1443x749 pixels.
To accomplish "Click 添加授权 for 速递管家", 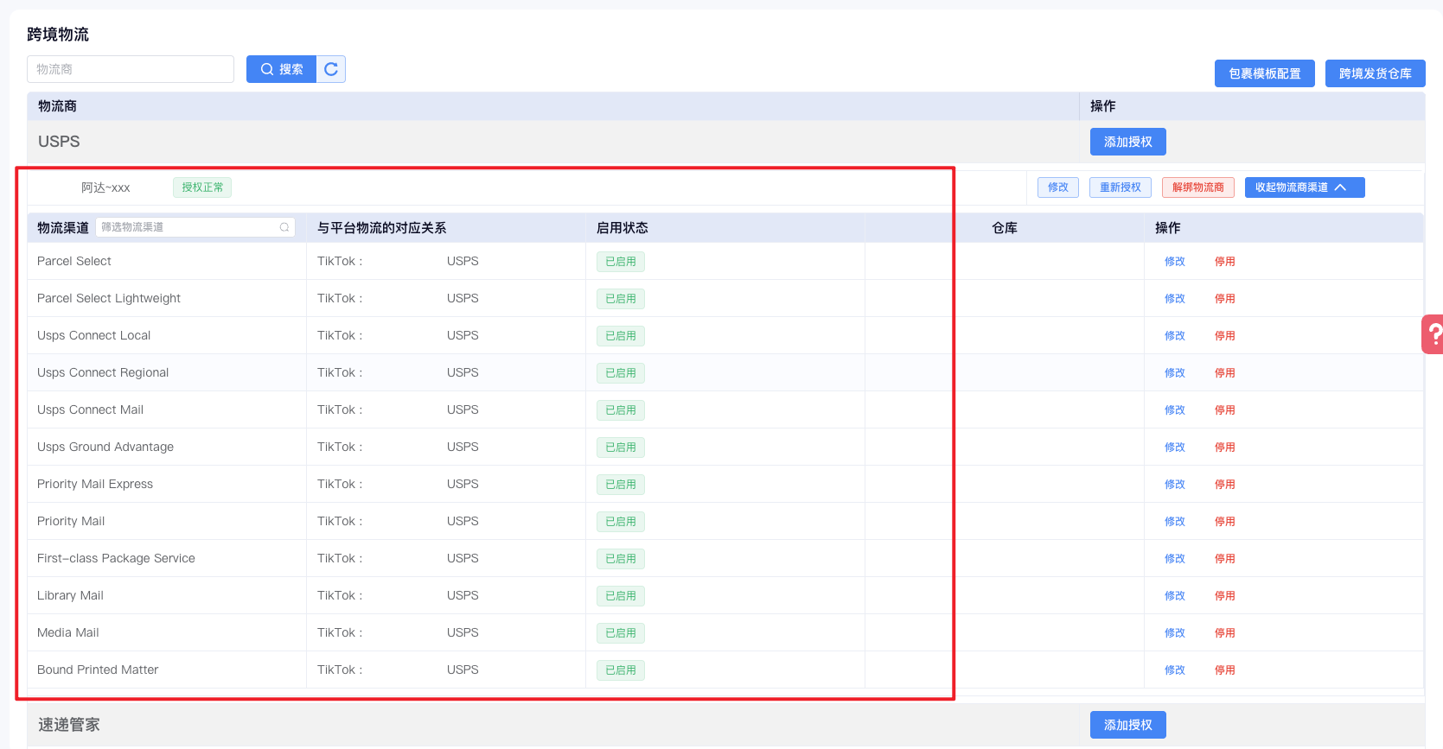I will 1127,725.
